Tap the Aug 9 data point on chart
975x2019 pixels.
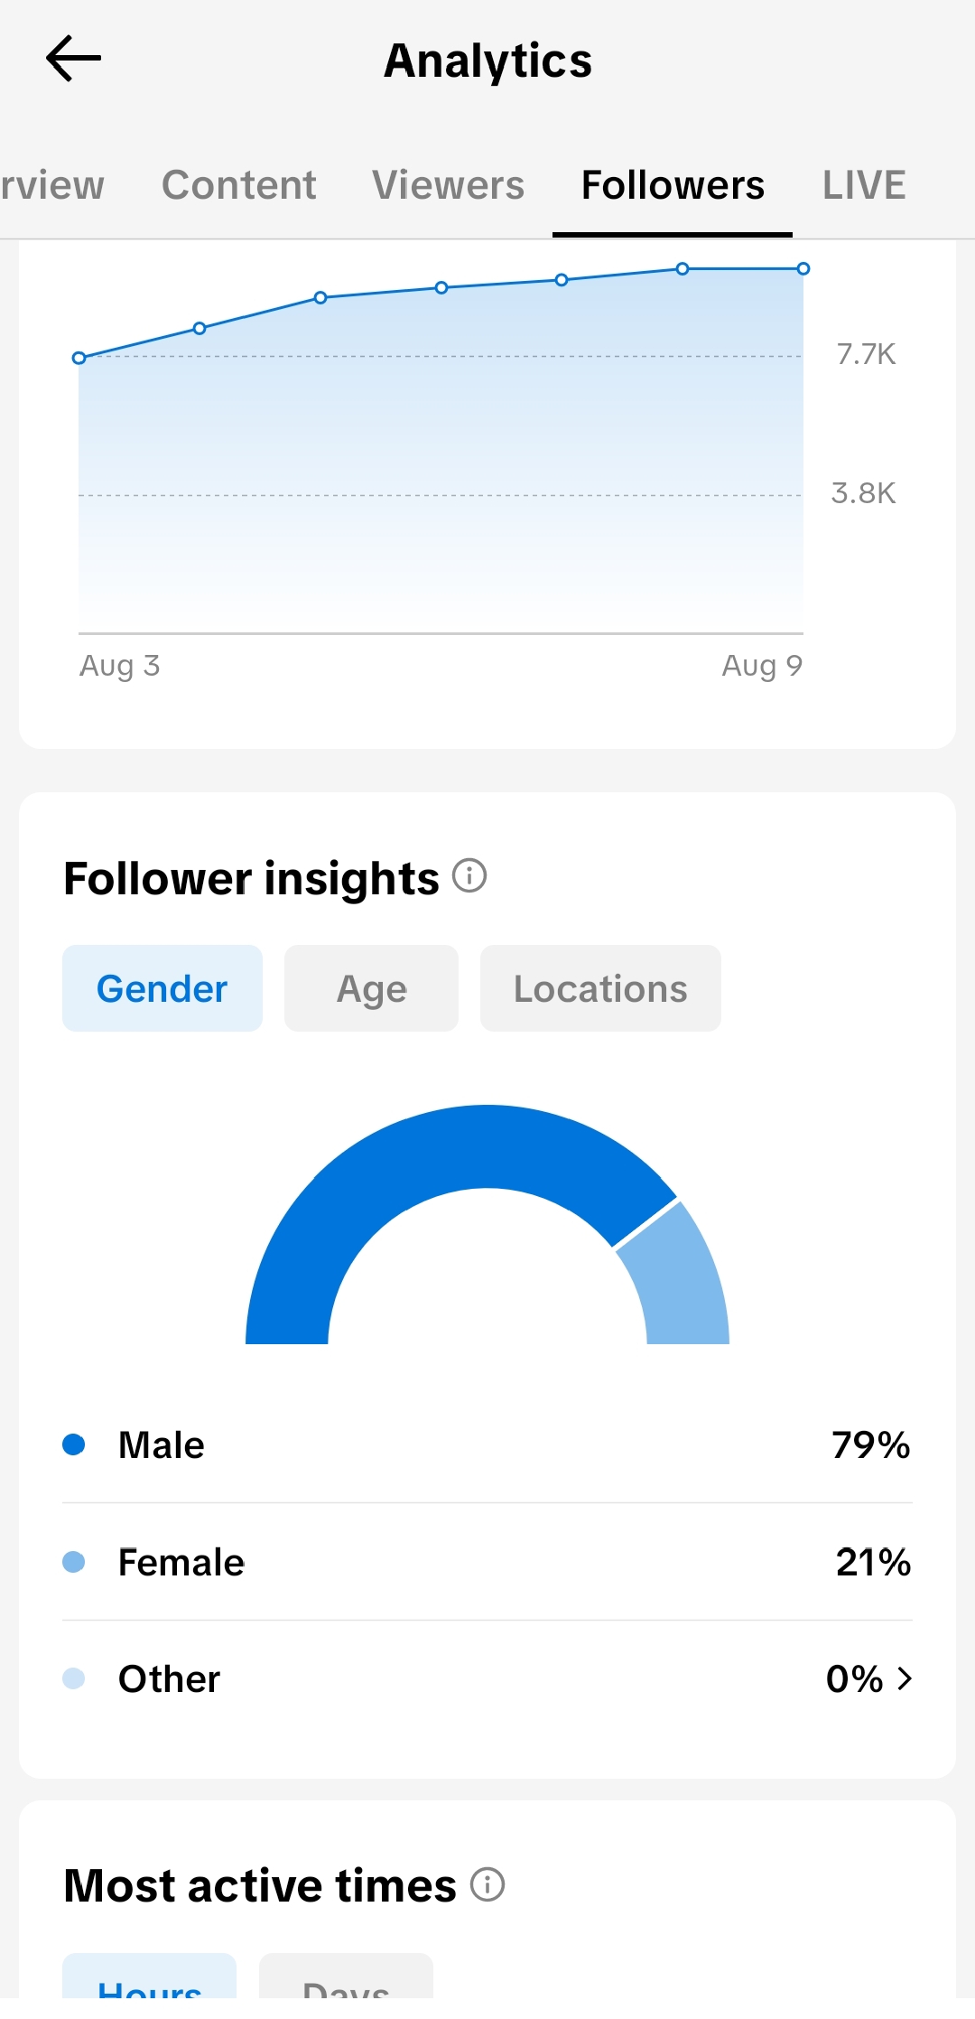tap(803, 268)
